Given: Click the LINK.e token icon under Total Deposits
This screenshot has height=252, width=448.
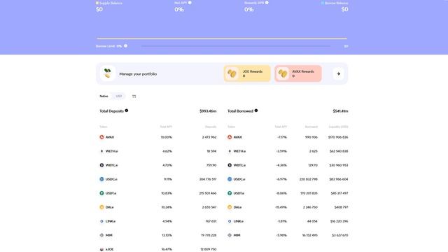Looking at the screenshot, I should 101,221.
